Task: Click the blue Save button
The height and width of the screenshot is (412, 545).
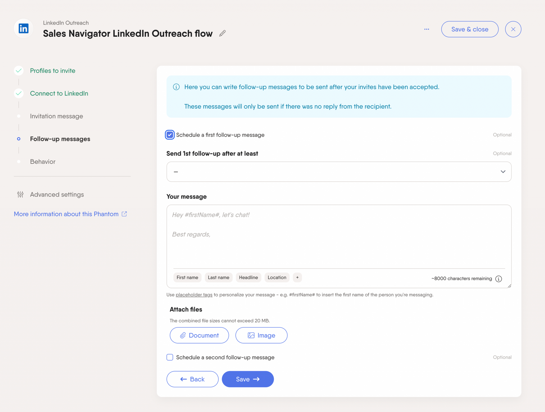Action: (248, 379)
